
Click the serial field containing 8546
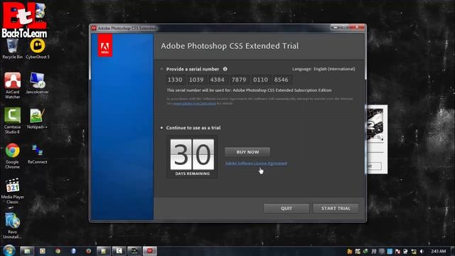(282, 80)
